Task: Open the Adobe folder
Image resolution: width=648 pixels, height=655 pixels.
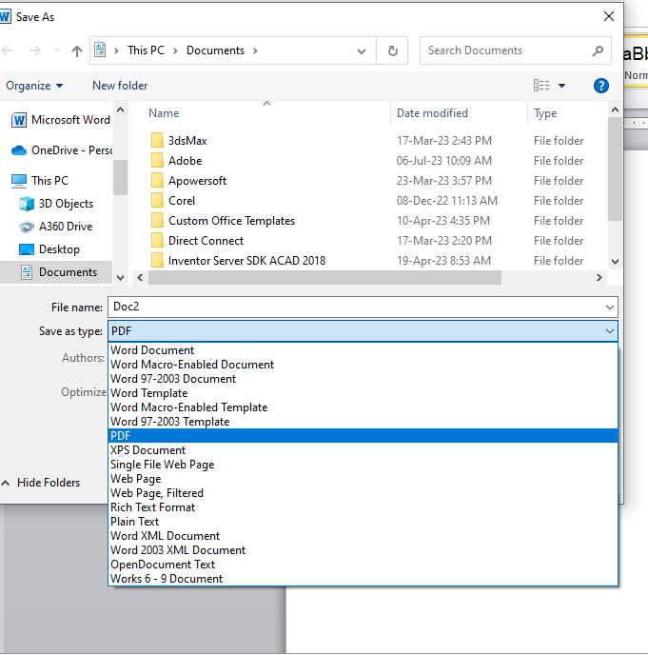Action: tap(185, 161)
